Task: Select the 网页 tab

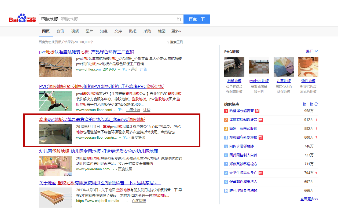Action: click(x=46, y=31)
